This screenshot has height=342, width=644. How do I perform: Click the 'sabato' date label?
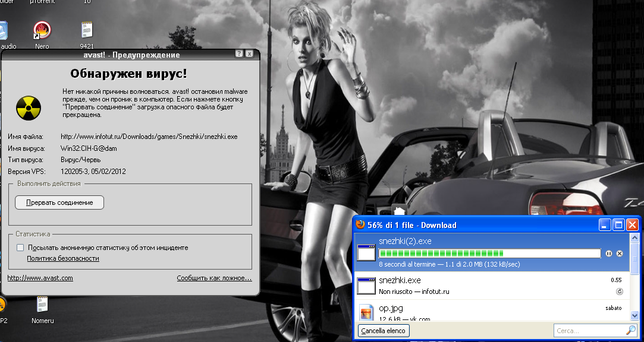pyautogui.click(x=614, y=308)
